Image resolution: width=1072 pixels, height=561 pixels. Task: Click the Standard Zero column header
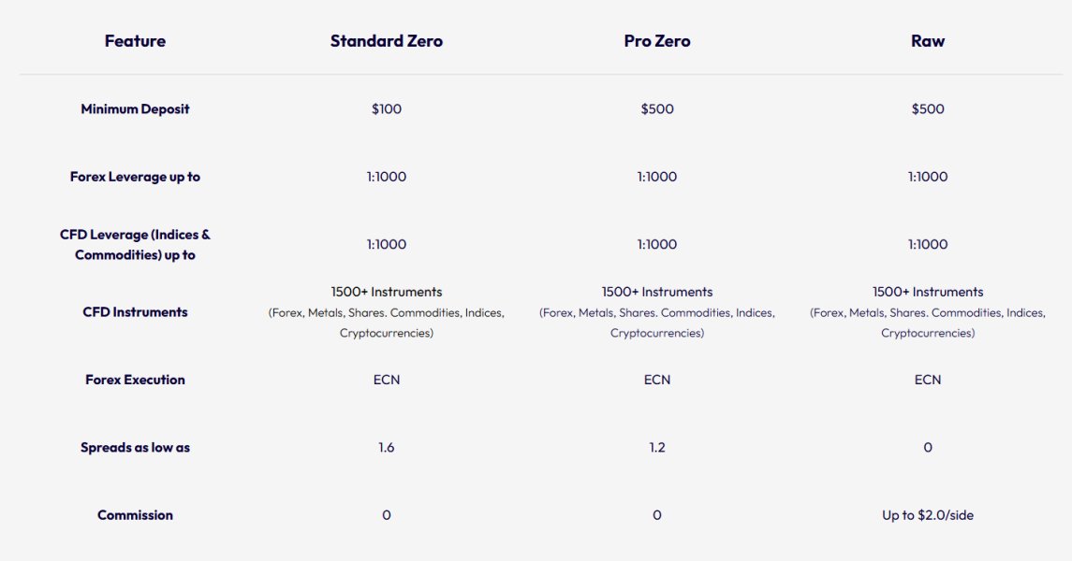pos(386,41)
